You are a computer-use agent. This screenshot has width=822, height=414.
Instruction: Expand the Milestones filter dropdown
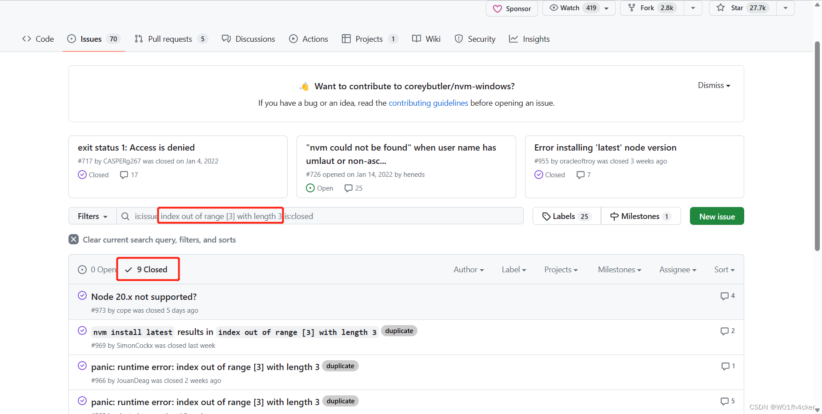(619, 270)
